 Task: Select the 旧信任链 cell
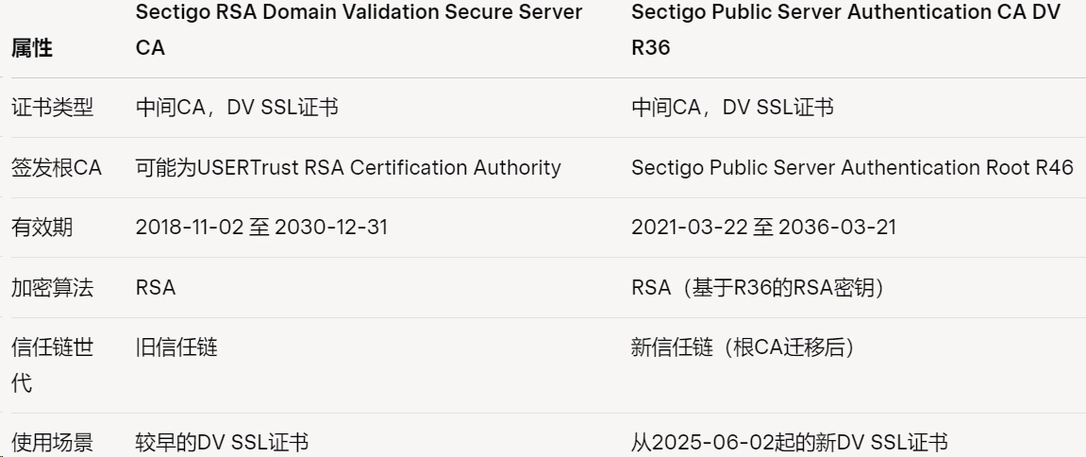tap(176, 348)
